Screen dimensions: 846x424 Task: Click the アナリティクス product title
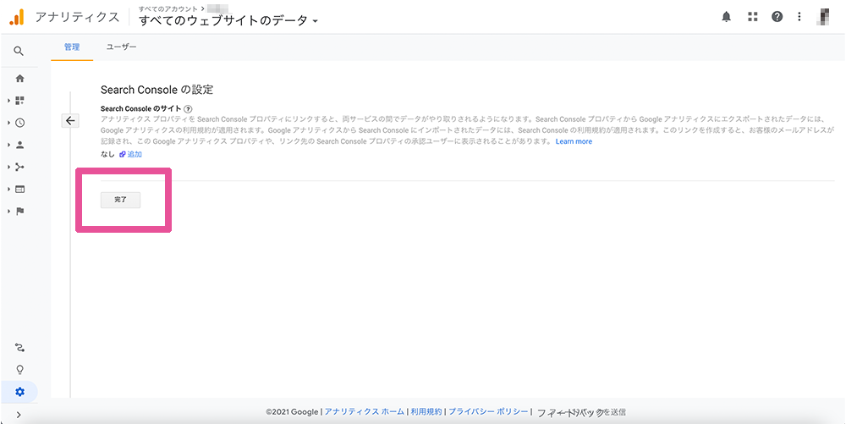tap(77, 17)
